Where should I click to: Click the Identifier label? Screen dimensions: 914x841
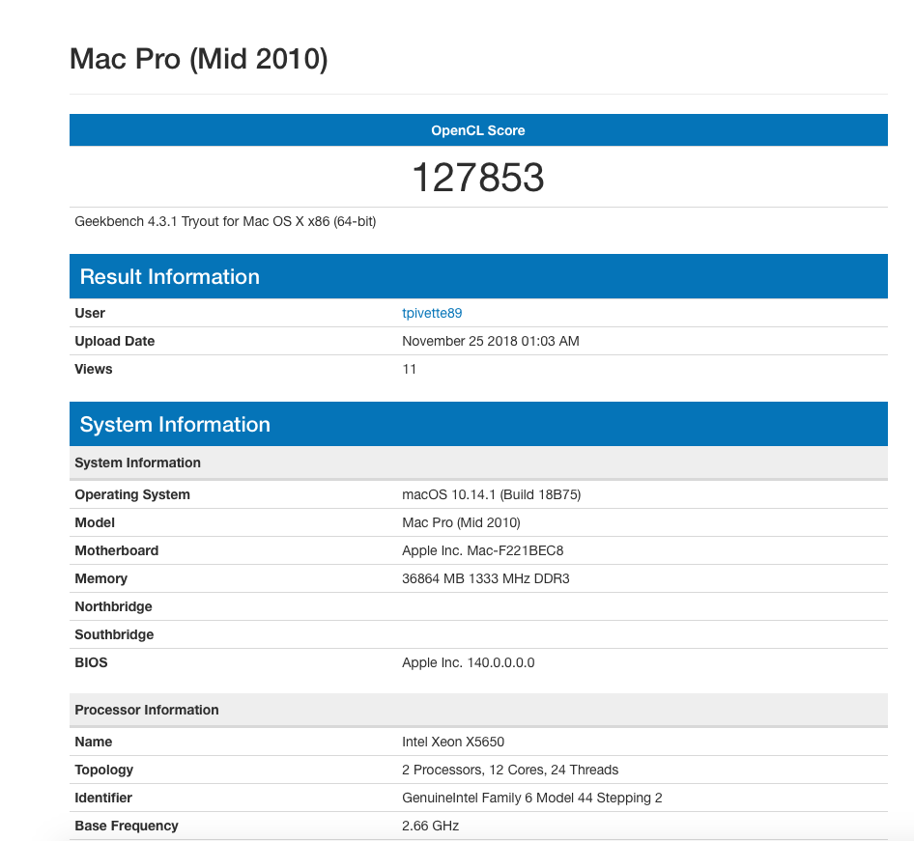103,798
